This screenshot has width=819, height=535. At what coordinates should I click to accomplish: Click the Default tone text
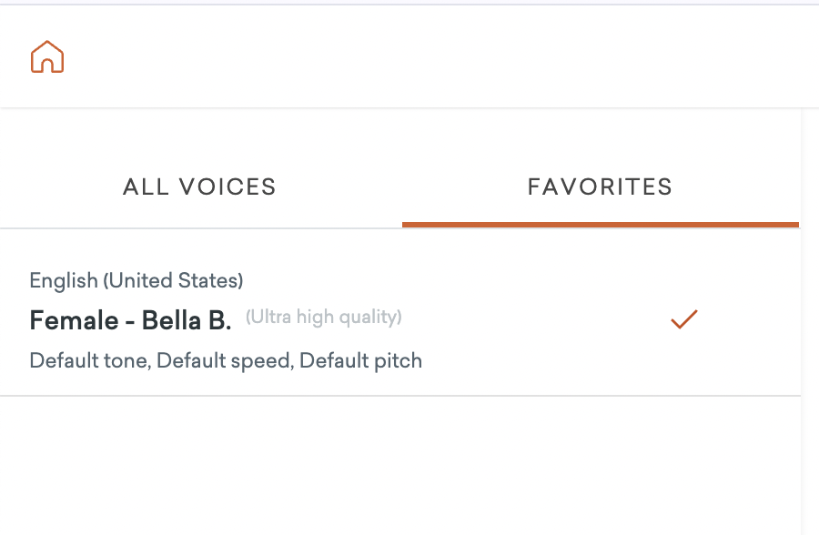(90, 360)
